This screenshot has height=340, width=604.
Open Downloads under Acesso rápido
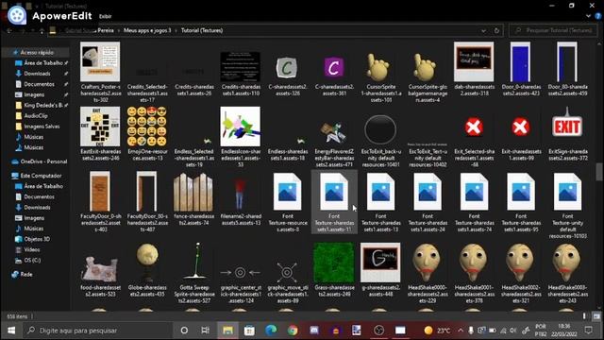coord(37,74)
